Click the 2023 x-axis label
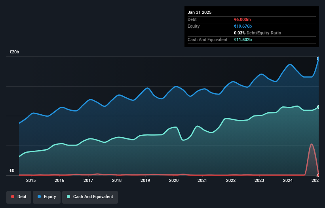 (x=259, y=180)
